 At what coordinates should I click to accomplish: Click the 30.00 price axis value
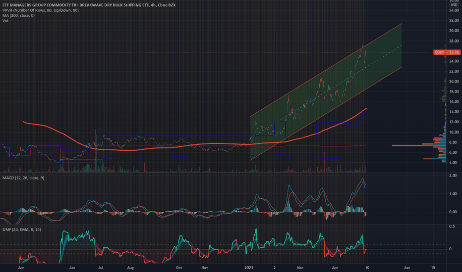(454, 31)
